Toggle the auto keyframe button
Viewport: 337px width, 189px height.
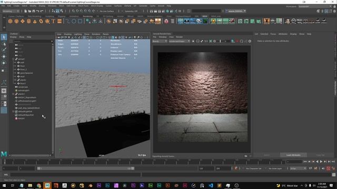pyautogui.click(x=329, y=169)
